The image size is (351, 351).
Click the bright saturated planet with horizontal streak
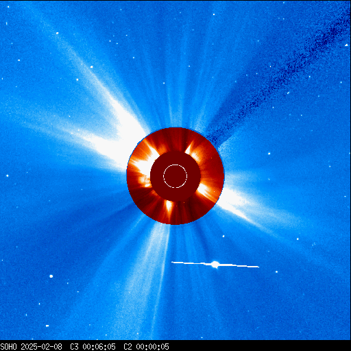[215, 265]
